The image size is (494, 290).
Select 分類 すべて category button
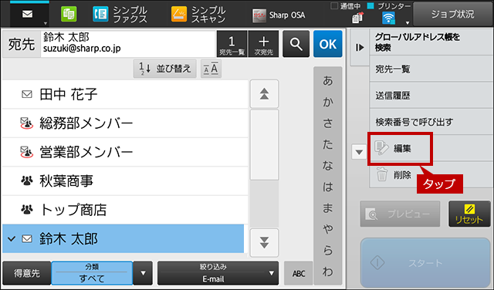92,273
